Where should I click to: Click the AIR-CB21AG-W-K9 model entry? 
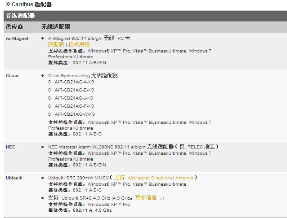pyautogui.click(x=75, y=114)
